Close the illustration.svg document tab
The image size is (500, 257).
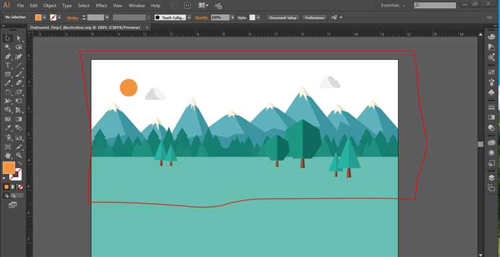[147, 28]
